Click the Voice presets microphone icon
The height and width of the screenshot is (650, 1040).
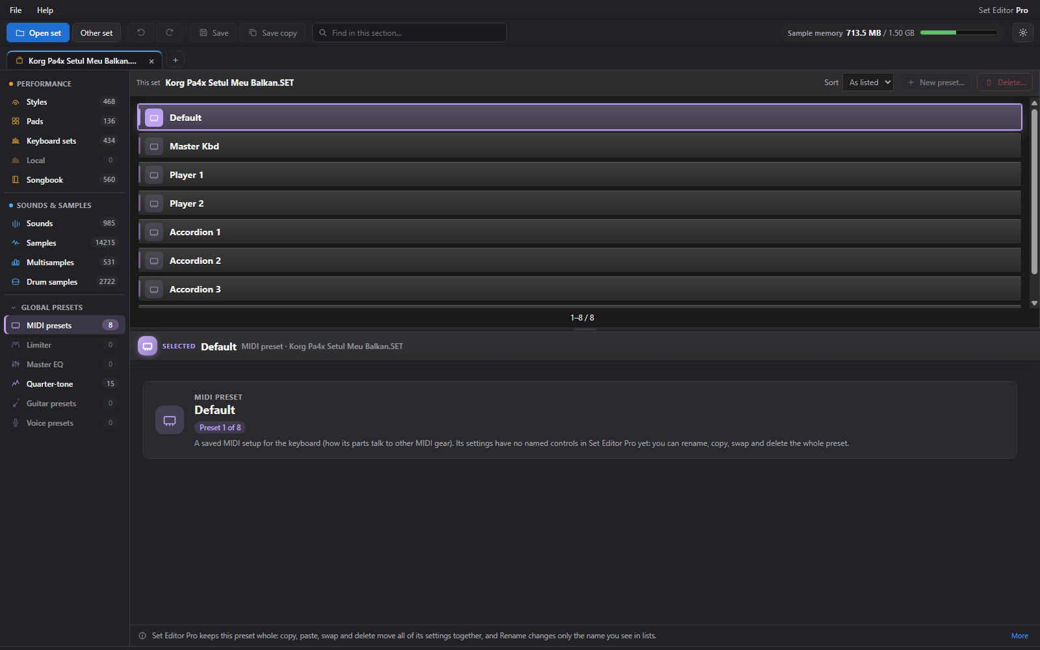point(16,423)
